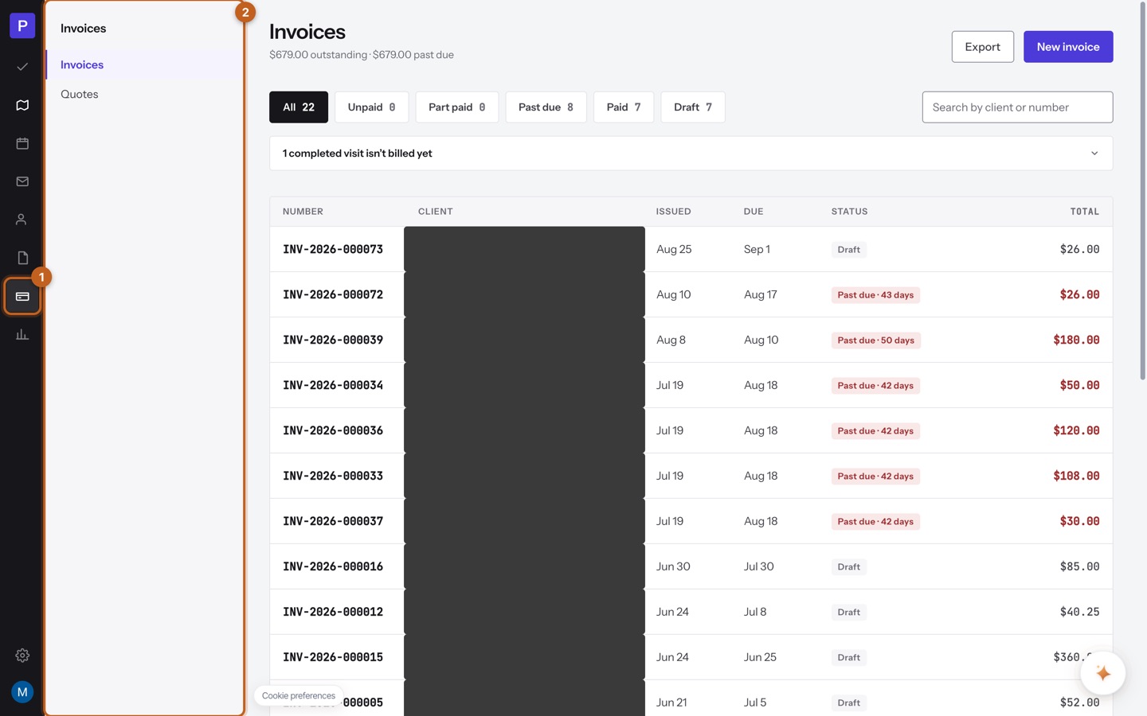Focus the Search by client or number field

[x=1017, y=107]
